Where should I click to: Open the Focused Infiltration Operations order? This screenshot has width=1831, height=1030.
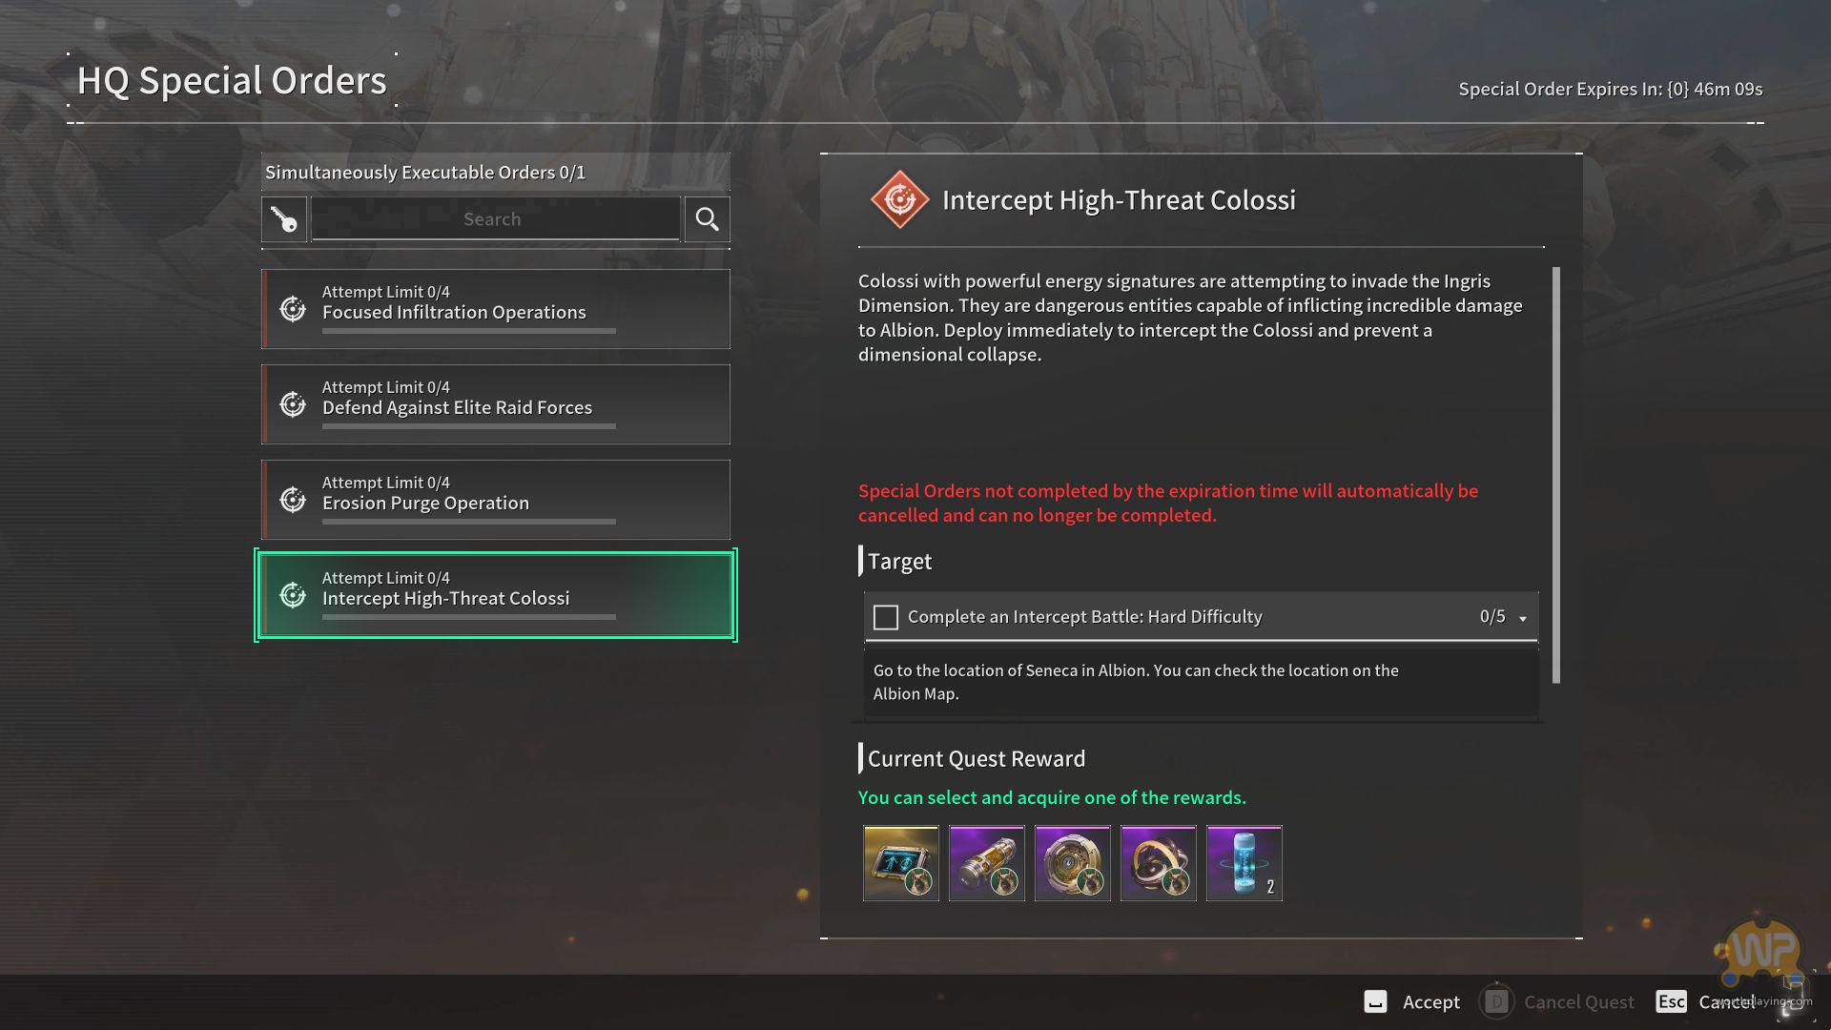[x=496, y=309]
